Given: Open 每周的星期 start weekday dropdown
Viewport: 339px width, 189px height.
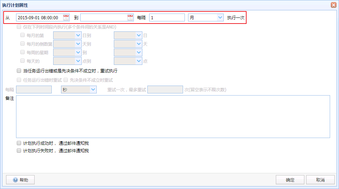Looking at the screenshot, I should pos(78,52).
